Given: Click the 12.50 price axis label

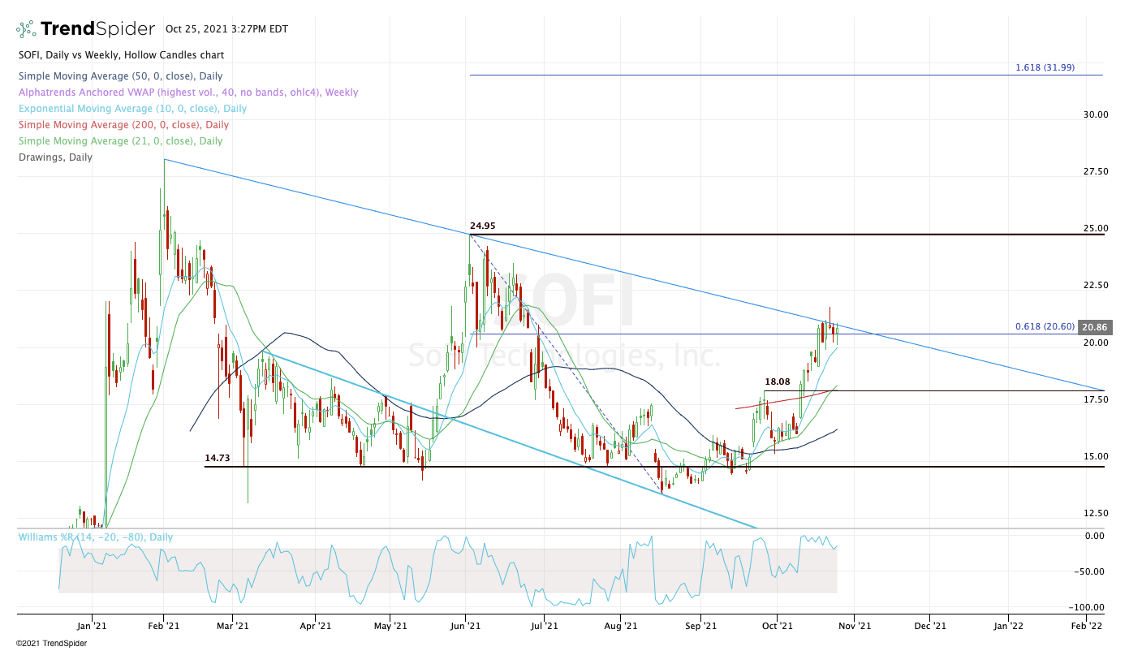Looking at the screenshot, I should [x=1096, y=513].
